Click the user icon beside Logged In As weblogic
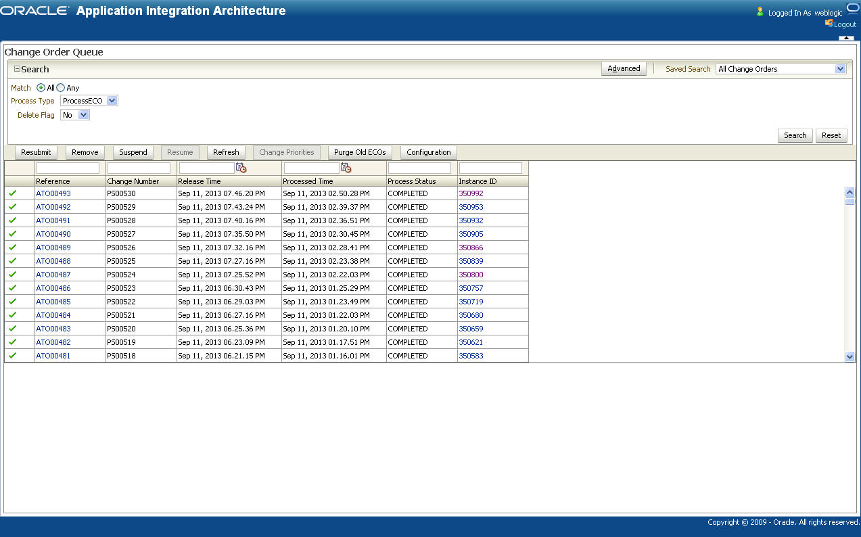Image resolution: width=861 pixels, height=537 pixels. click(x=759, y=11)
